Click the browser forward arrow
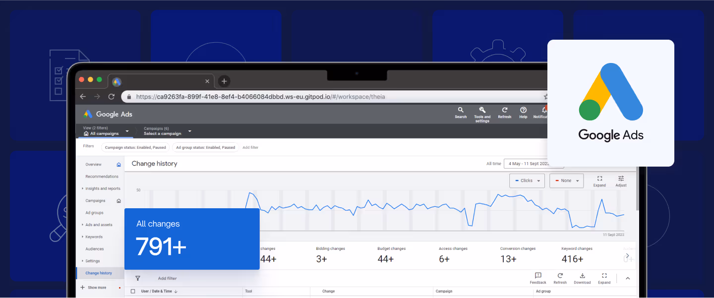The image size is (714, 298). click(97, 97)
